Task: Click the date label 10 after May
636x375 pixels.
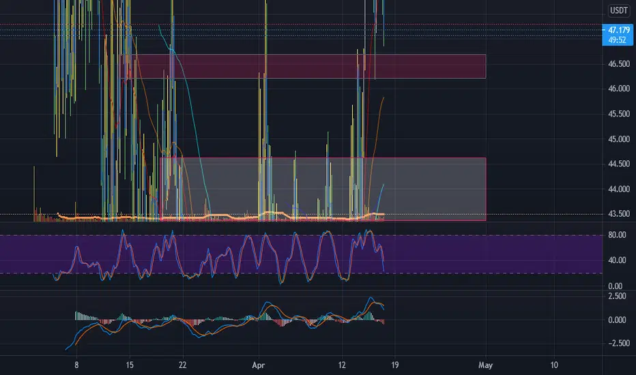Action: (x=554, y=365)
